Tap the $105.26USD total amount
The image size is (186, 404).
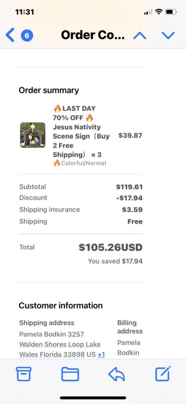[x=110, y=247]
